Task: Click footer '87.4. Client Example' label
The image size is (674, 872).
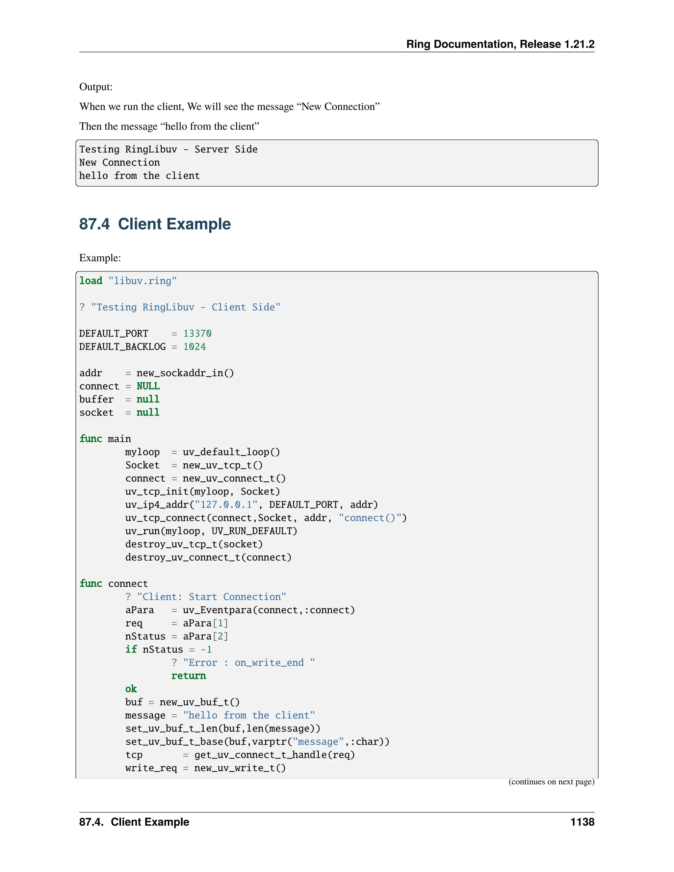Action: 134,822
